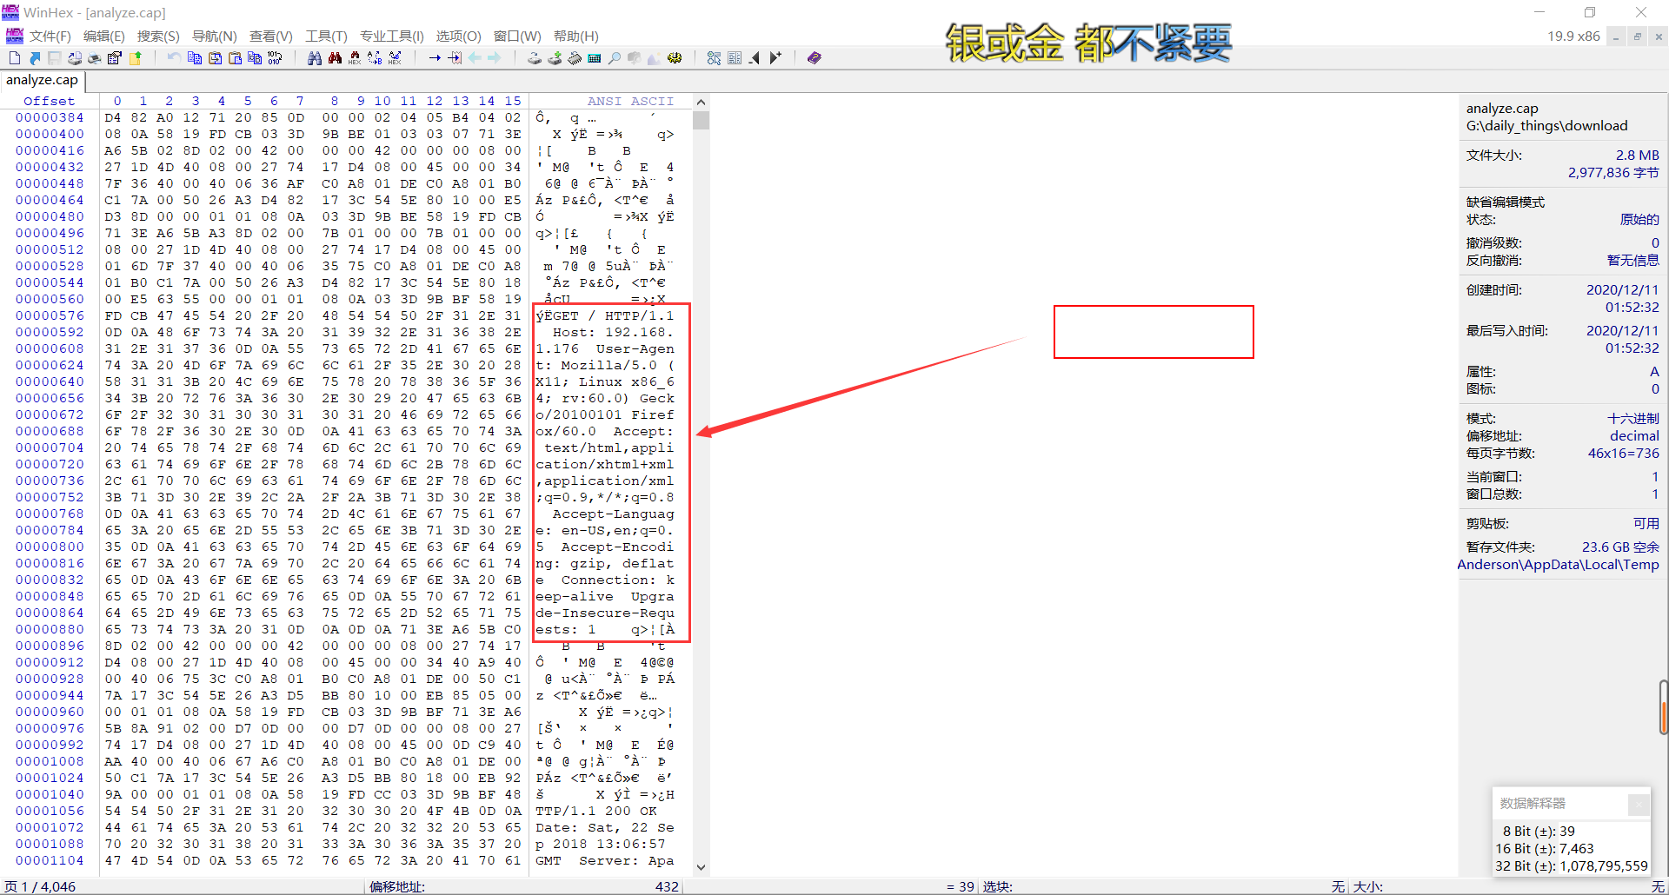Open General options gear icon

point(675,58)
